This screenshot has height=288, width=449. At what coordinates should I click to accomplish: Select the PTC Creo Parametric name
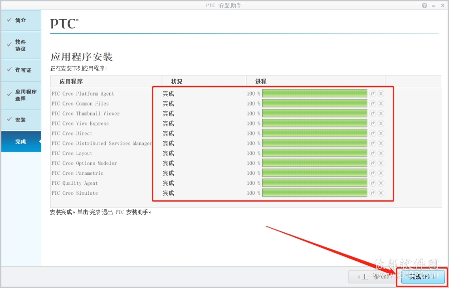coord(77,173)
